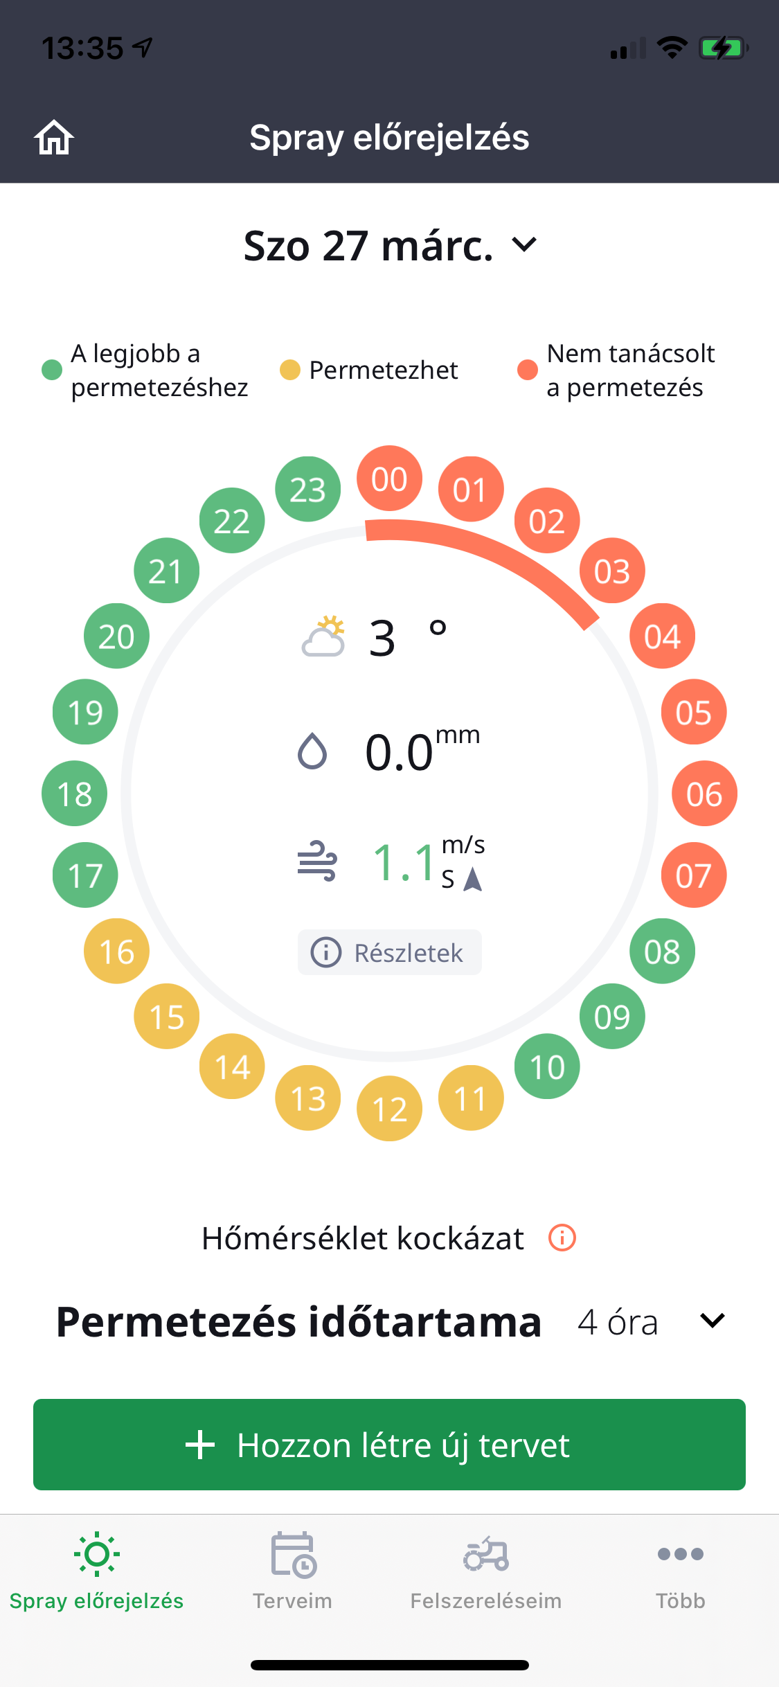Open the Több menu tab
Viewport: 779px width, 1687px height.
pyautogui.click(x=680, y=1571)
